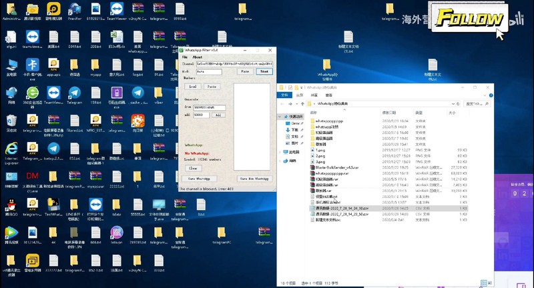Select the viber folder on desktop

tap(158, 95)
